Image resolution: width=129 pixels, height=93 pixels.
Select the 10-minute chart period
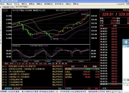tap(23, 64)
